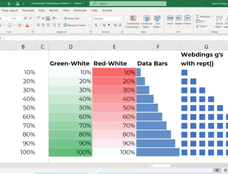The width and height of the screenshot is (228, 174).
Task: Open the file name dropdown arrow
Action: 83,3
